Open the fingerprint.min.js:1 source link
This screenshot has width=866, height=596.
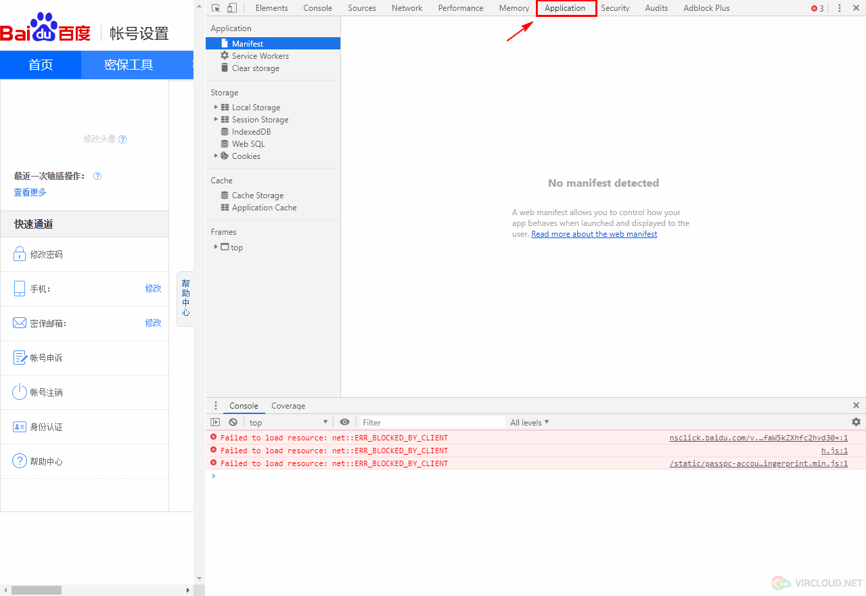point(758,463)
